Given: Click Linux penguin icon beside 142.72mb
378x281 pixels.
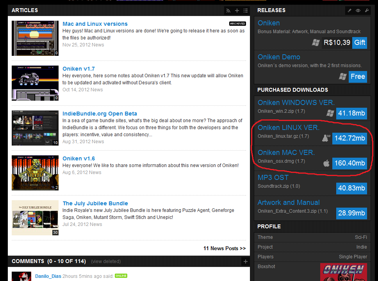Looking at the screenshot, I should point(326,138).
